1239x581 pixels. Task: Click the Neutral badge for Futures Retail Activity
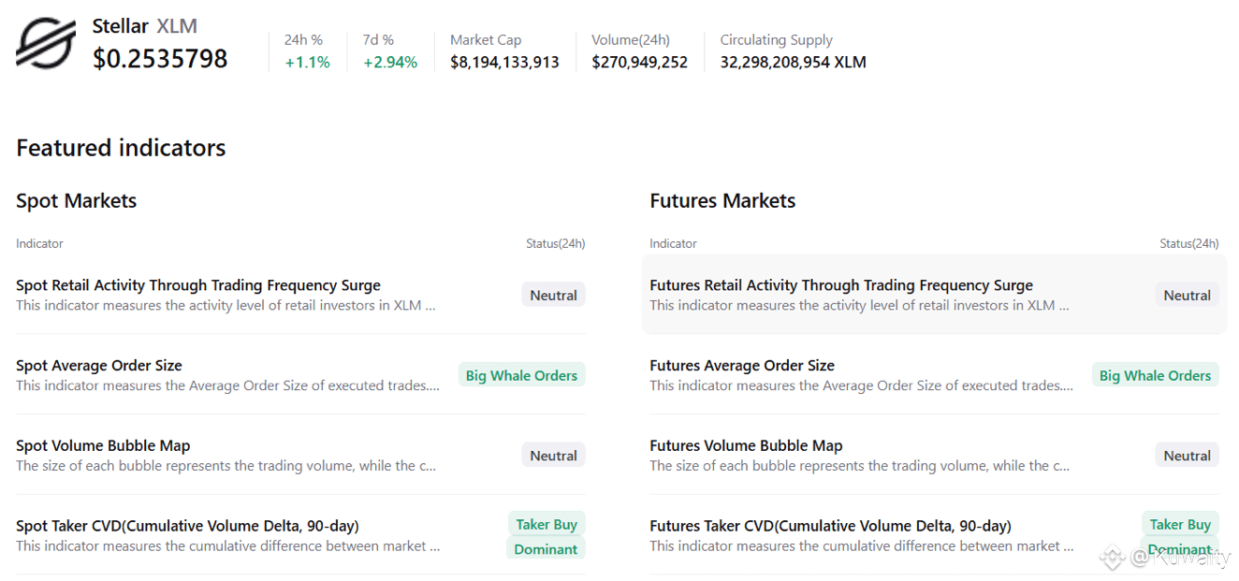(1187, 296)
